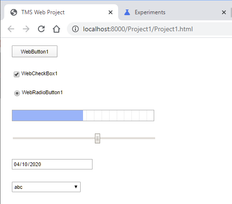232x204 pixels.
Task: Click the 04/10/2020 date input field
Action: click(x=52, y=164)
